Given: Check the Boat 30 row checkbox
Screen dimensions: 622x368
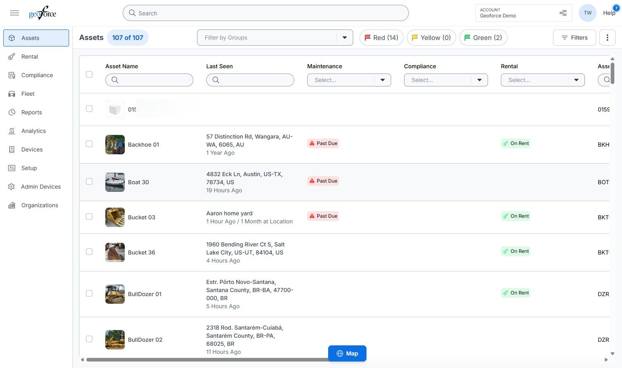Looking at the screenshot, I should (89, 181).
